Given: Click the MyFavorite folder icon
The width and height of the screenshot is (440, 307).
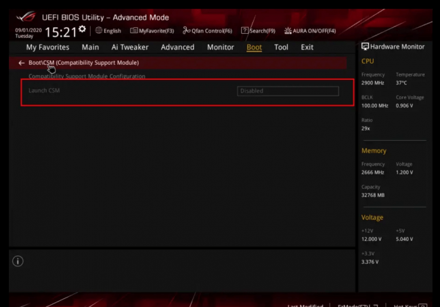Looking at the screenshot, I should pos(134,30).
